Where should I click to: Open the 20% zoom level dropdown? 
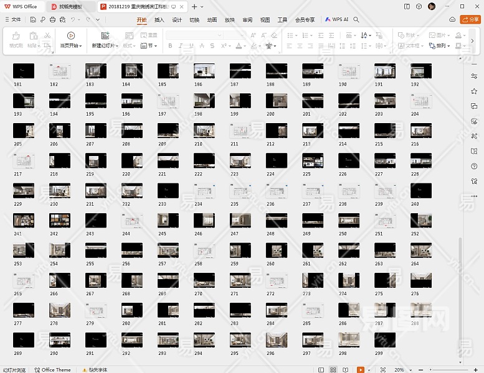[x=401, y=370]
